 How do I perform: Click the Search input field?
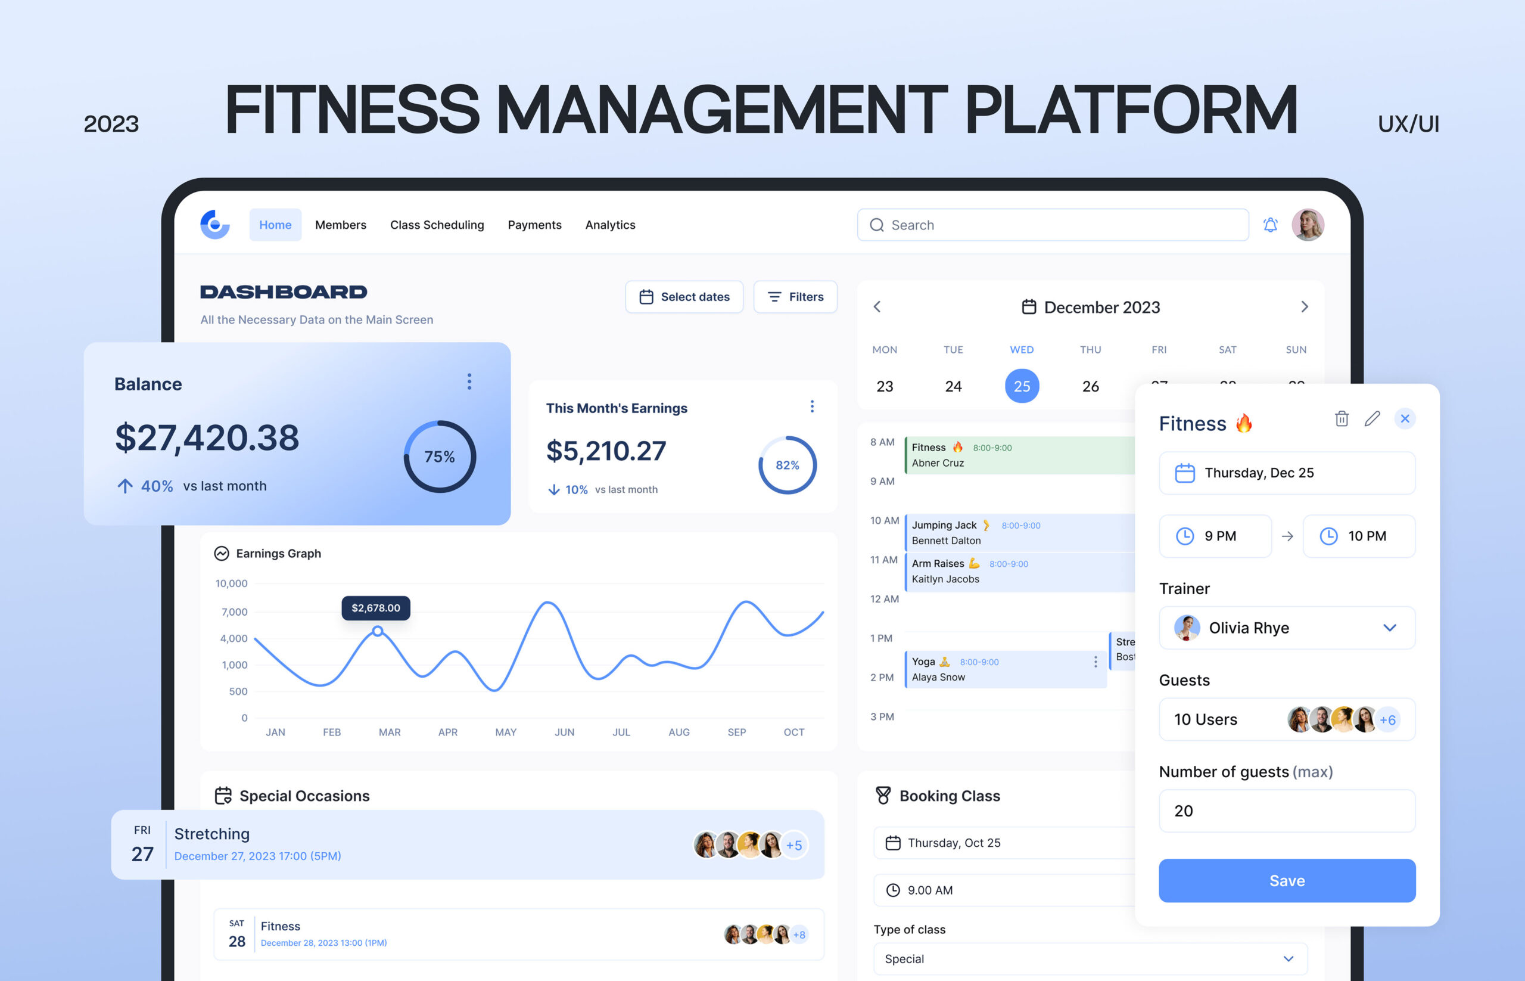(1053, 225)
